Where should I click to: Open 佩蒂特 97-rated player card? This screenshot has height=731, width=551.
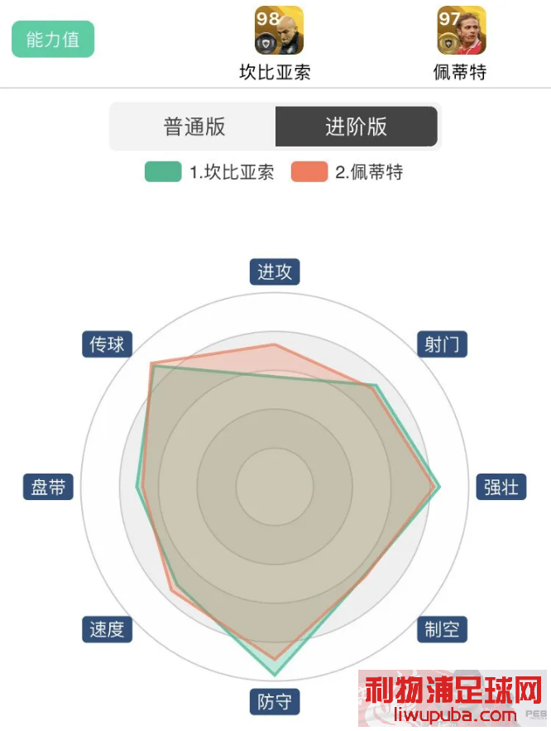[x=462, y=31]
